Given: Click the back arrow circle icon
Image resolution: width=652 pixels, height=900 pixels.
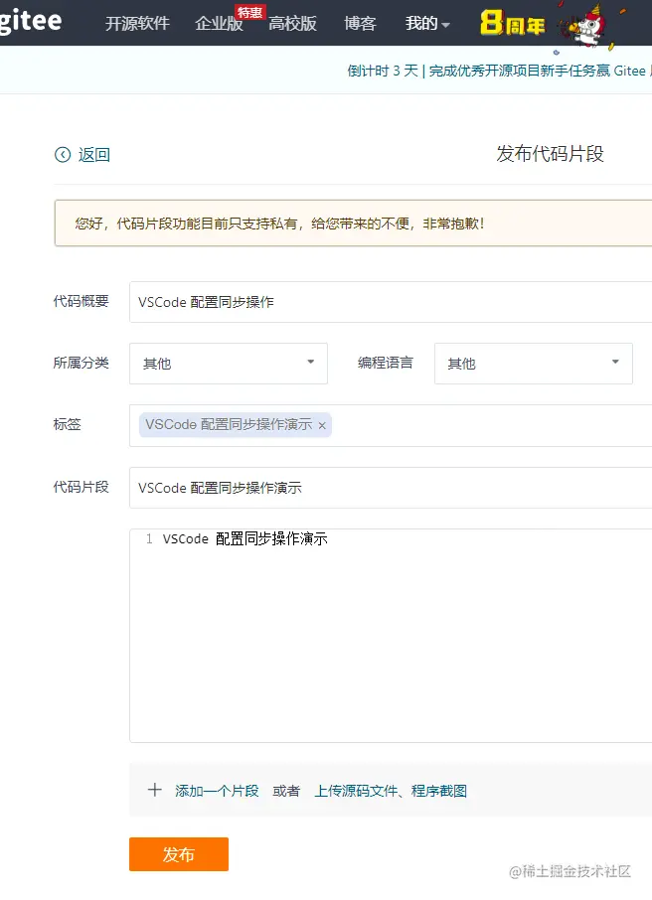Looking at the screenshot, I should (x=63, y=154).
